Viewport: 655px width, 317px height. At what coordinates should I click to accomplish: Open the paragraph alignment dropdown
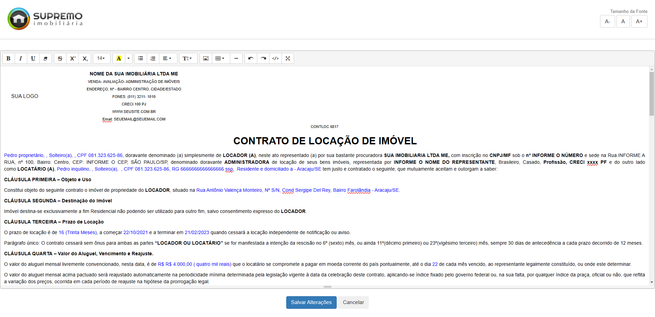[x=167, y=58]
